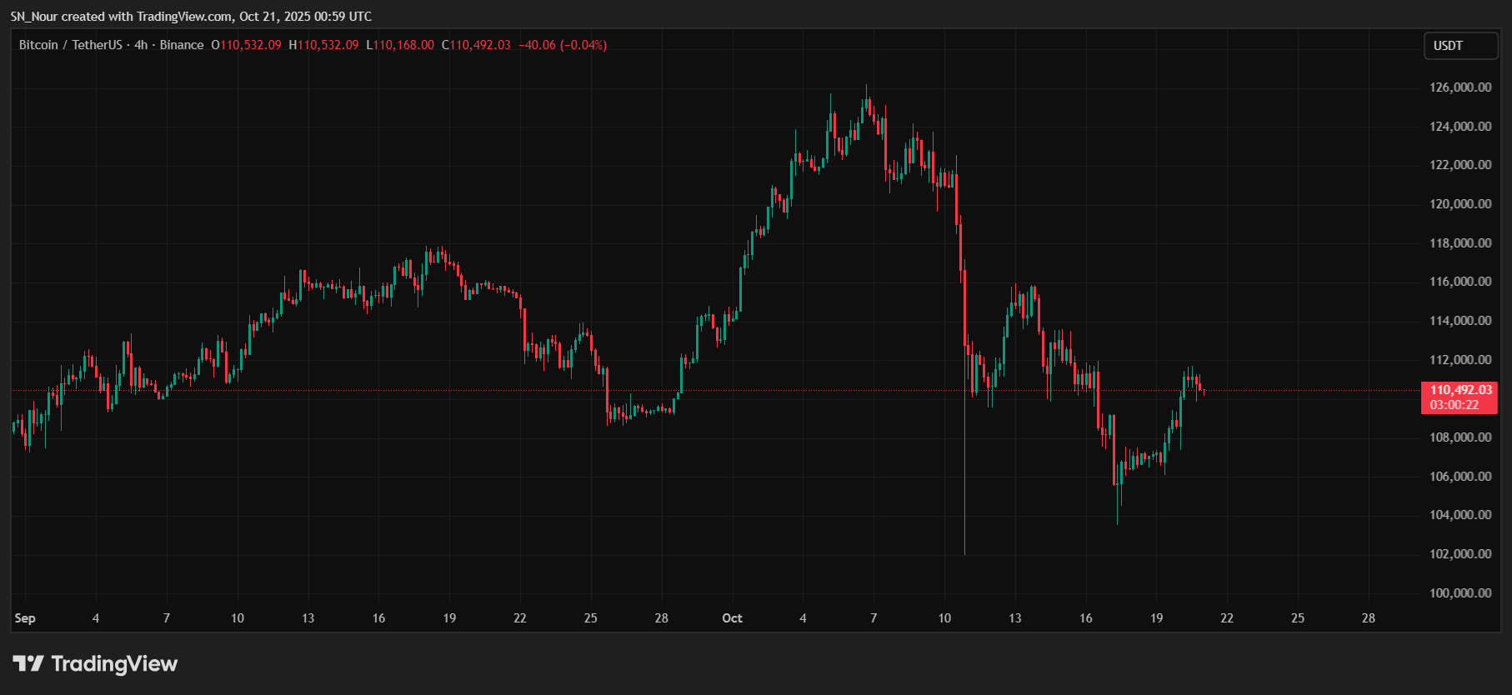Screen dimensions: 1512x695
Task: Click the 4h interval label
Action: point(141,45)
